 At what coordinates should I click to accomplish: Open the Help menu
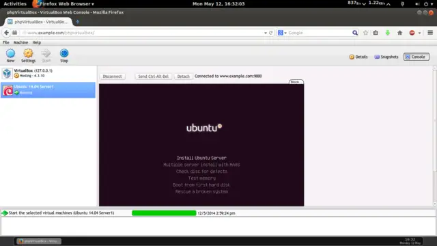tap(36, 42)
